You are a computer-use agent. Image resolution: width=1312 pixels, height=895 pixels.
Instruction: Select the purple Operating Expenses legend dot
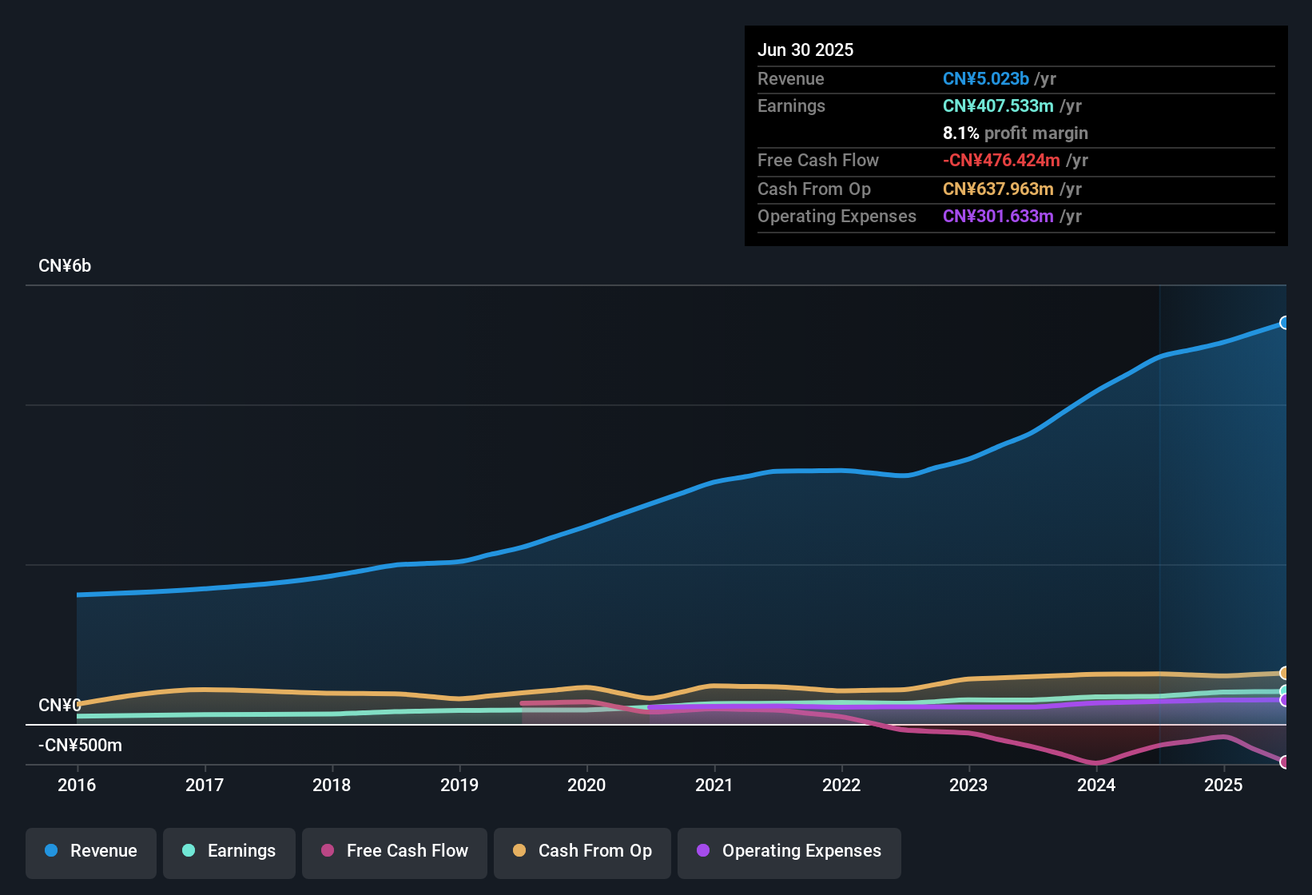[x=702, y=851]
